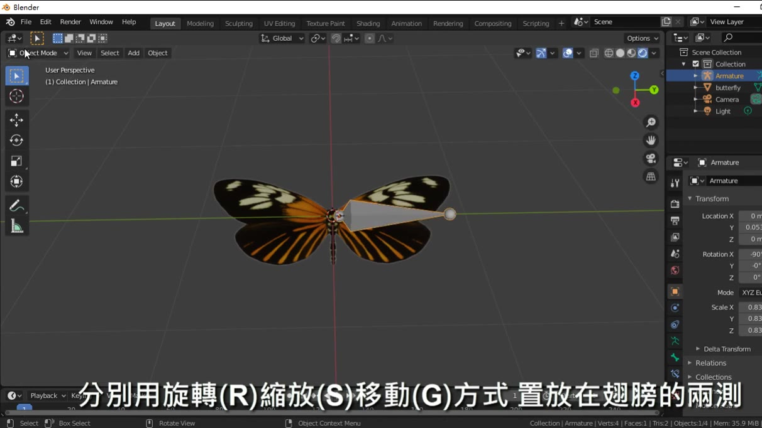Toggle viewport gizmos display

pos(541,53)
